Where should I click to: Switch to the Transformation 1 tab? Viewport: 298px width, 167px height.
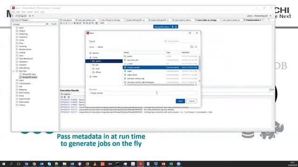253,20
